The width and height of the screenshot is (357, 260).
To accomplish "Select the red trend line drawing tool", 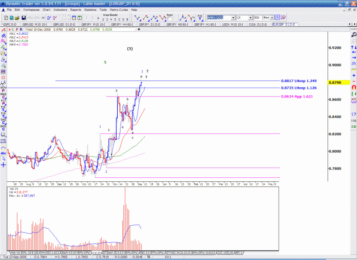I will [3, 30].
